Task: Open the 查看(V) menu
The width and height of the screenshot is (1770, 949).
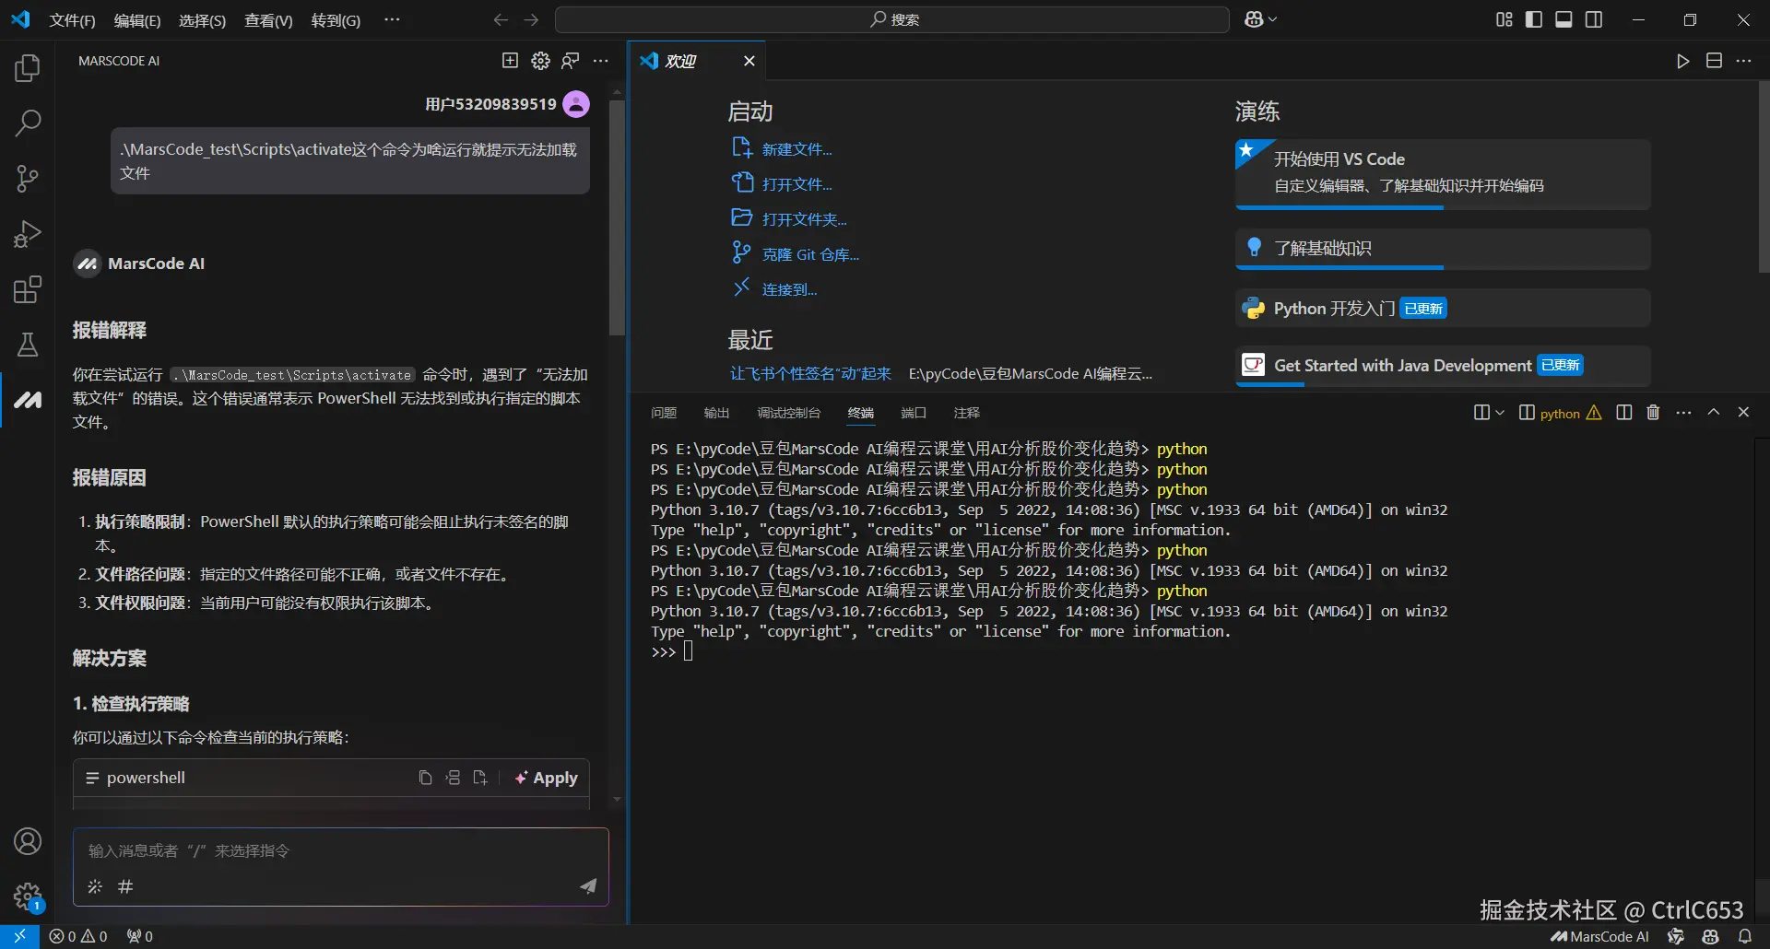Action: coord(267,19)
